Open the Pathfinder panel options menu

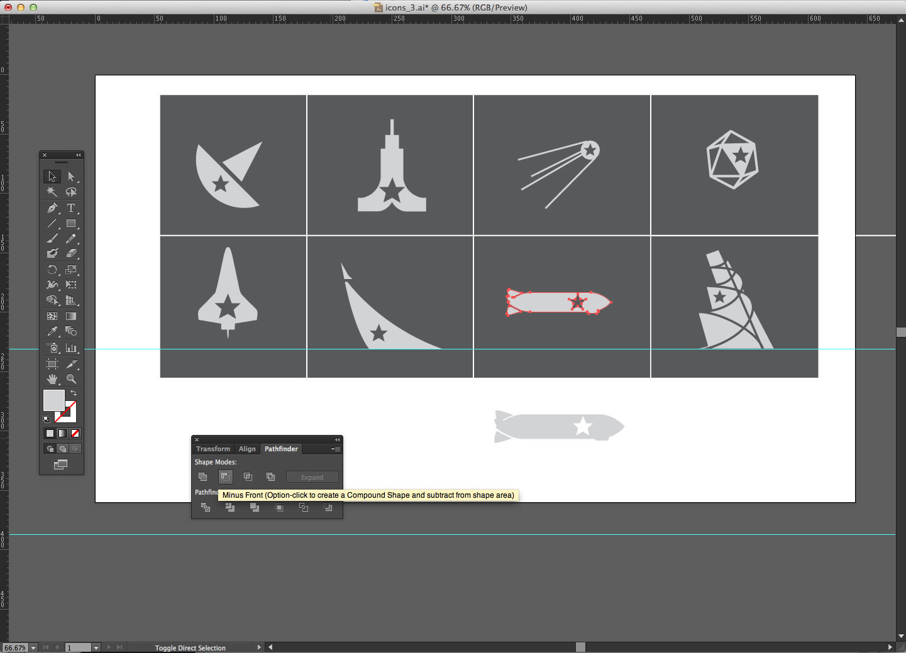[x=336, y=449]
